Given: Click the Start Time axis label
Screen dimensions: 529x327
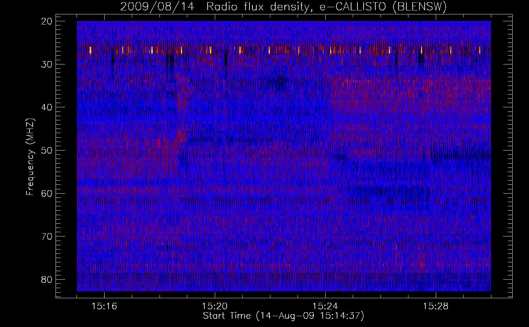Looking at the screenshot, I should pos(283,316).
